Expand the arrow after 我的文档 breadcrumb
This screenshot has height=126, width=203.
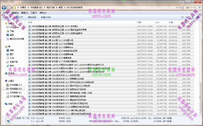pos(56,8)
